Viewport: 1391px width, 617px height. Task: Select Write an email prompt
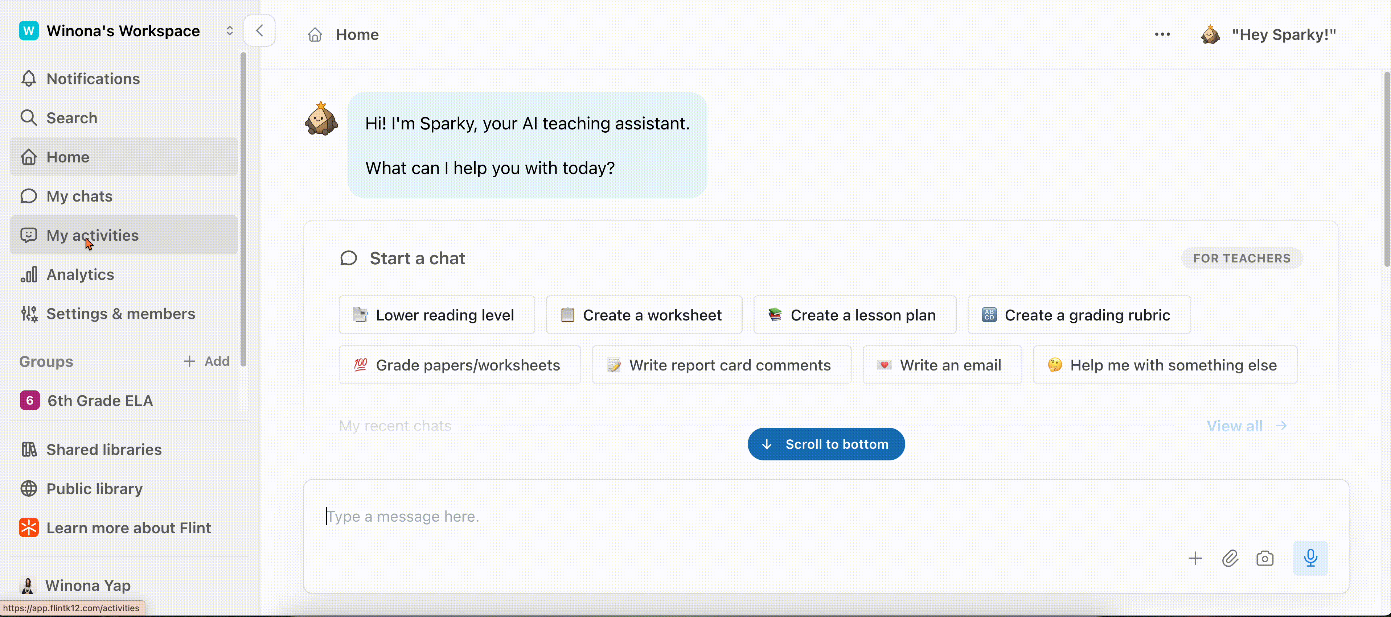coord(942,365)
